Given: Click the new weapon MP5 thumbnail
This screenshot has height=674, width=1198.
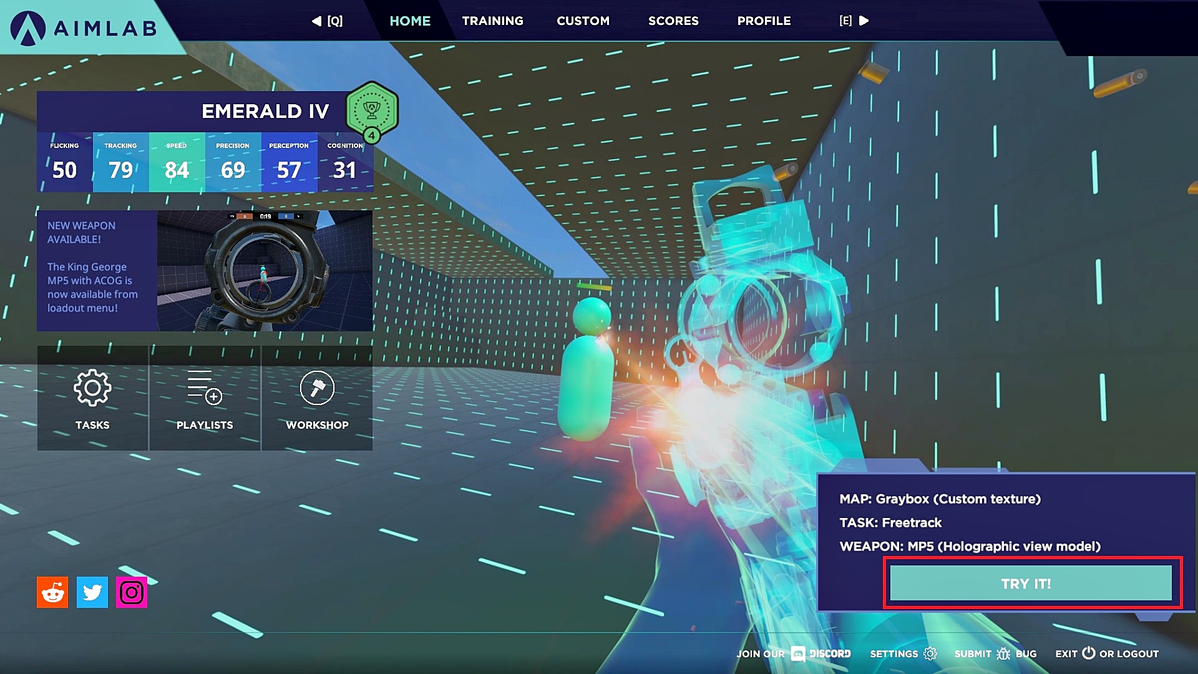Looking at the screenshot, I should 265,270.
